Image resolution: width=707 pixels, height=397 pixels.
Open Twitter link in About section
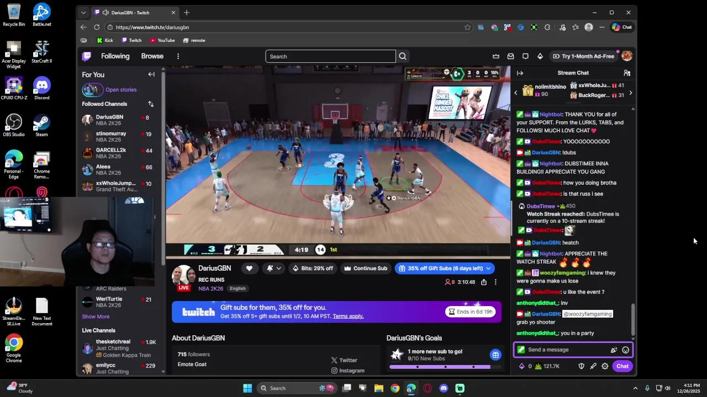pyautogui.click(x=344, y=360)
